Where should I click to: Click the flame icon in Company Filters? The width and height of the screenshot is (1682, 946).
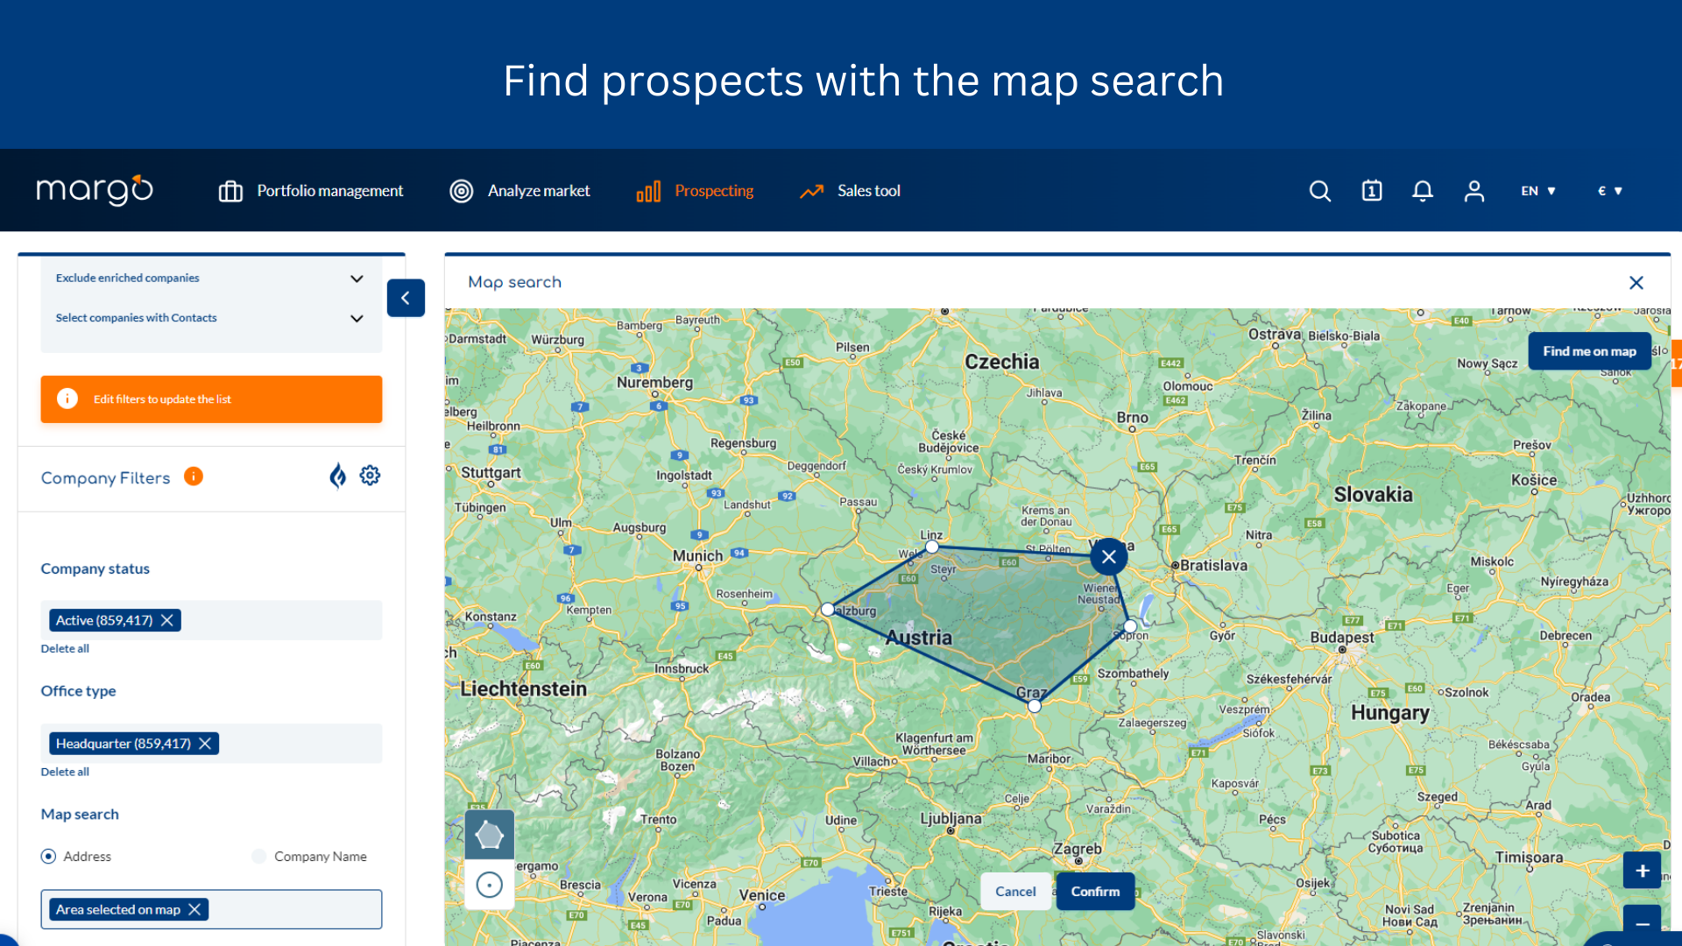pos(337,477)
